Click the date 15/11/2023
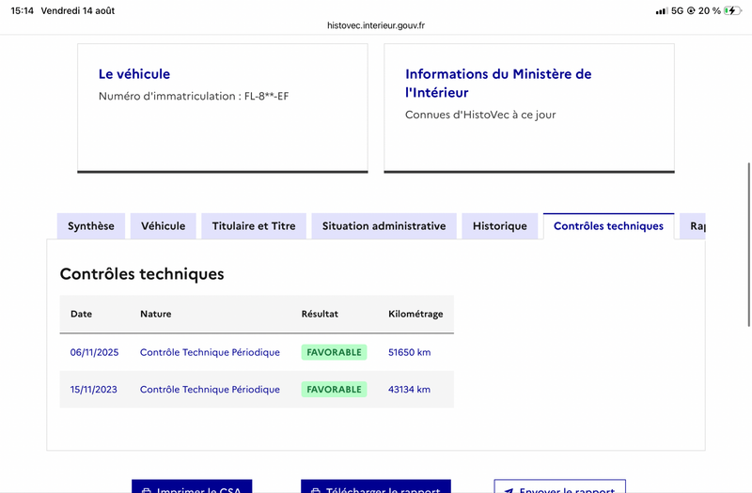Screen dimensions: 752x493 coord(93,390)
